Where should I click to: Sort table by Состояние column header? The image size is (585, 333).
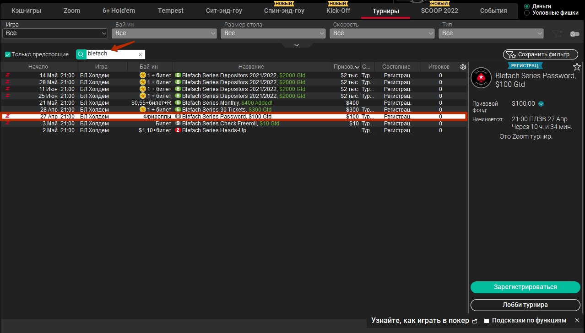(396, 67)
